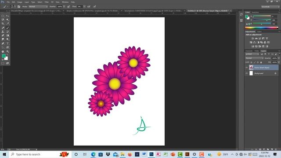Open the Image menu

[20, 2]
